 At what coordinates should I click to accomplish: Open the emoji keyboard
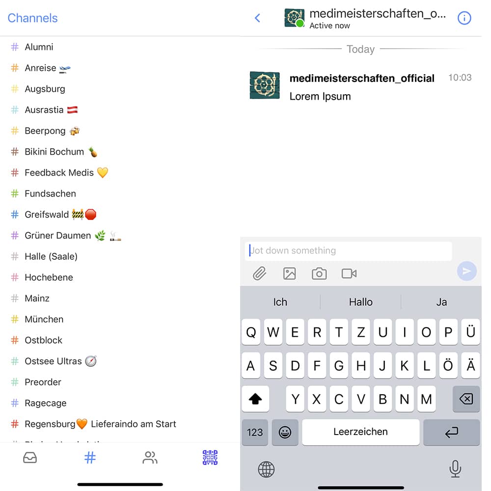click(285, 433)
